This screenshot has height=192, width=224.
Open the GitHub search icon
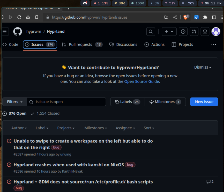point(151,32)
